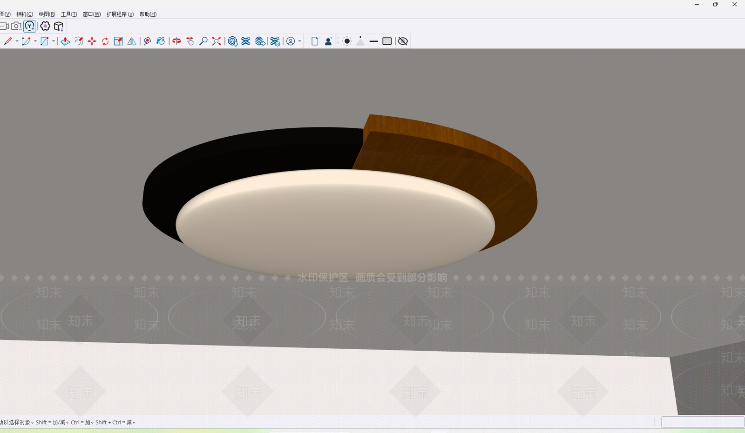745x433 pixels.
Task: Open the 扩展程序 (x) menu
Action: [x=120, y=14]
